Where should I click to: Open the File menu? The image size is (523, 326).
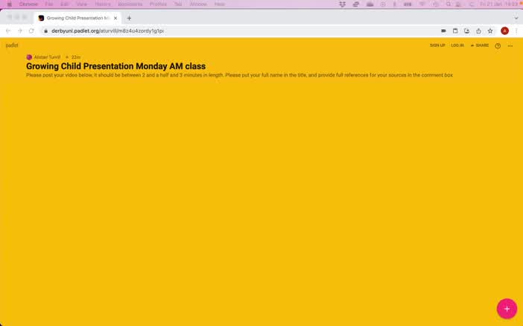pyautogui.click(x=49, y=4)
